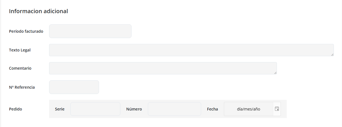The width and height of the screenshot is (342, 127).
Task: Select the 'día' part of the date
Action: (x=240, y=109)
